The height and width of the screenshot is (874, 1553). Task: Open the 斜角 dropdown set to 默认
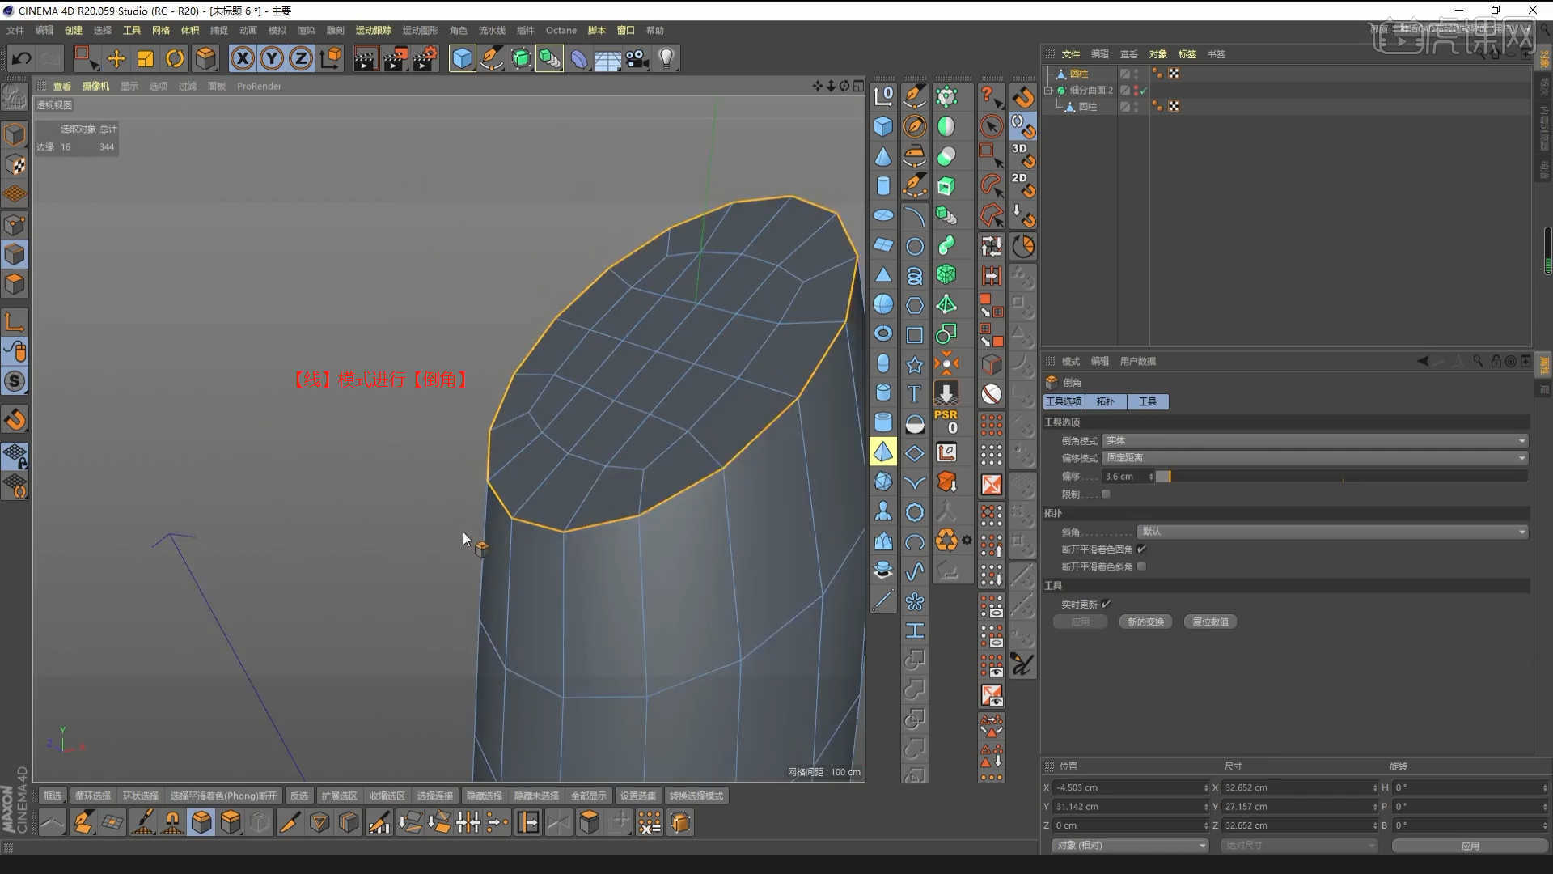tap(1332, 532)
